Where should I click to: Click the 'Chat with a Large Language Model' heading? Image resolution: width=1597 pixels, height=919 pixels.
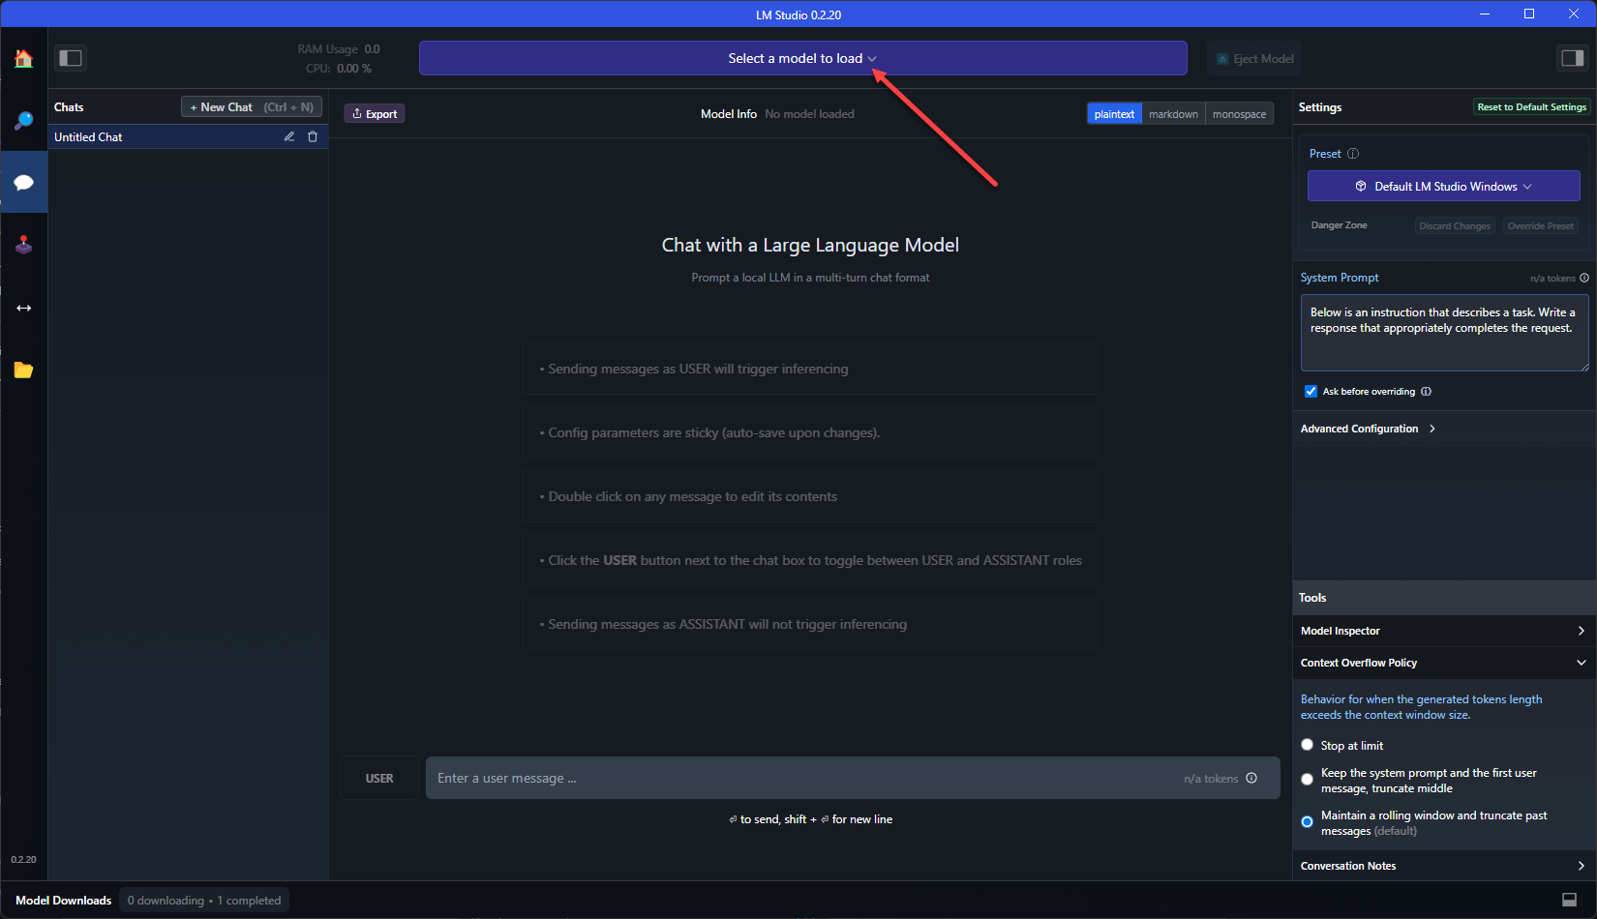(x=810, y=245)
